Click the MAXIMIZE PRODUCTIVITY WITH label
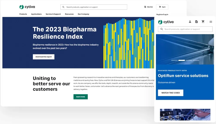The width and height of the screenshot is (216, 124). pyautogui.click(x=172, y=70)
